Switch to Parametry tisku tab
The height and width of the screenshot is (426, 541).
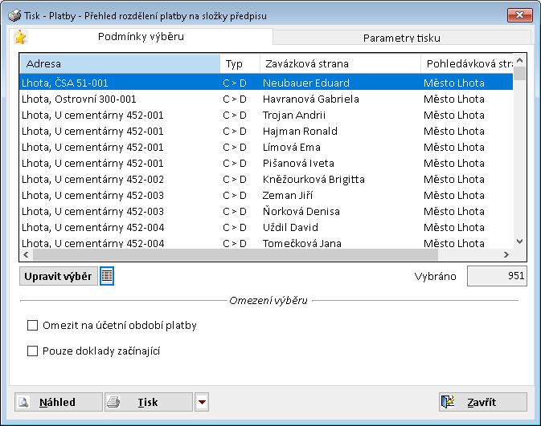pyautogui.click(x=401, y=38)
